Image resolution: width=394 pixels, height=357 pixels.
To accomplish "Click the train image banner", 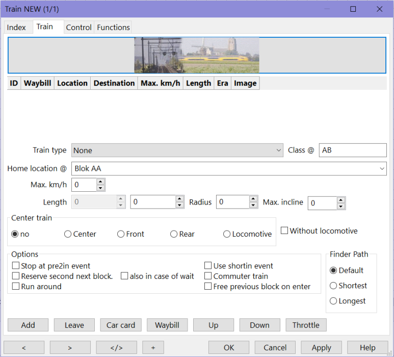I will click(x=197, y=55).
